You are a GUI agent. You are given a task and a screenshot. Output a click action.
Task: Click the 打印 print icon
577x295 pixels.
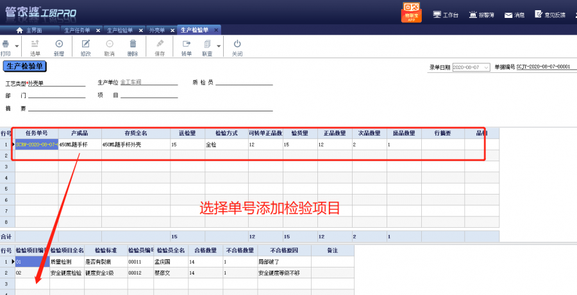[x=6, y=44]
